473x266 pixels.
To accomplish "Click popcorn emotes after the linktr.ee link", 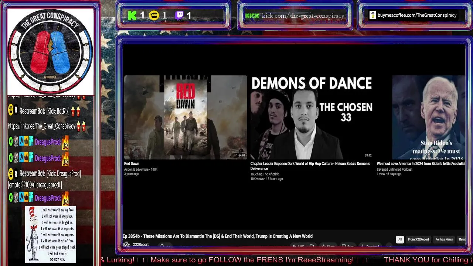I will click(81, 126).
